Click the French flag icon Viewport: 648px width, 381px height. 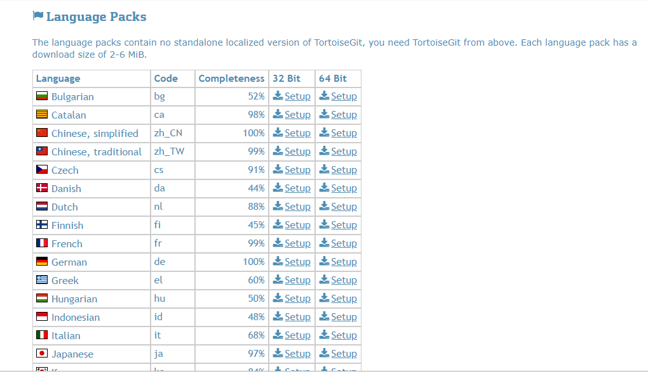42,243
